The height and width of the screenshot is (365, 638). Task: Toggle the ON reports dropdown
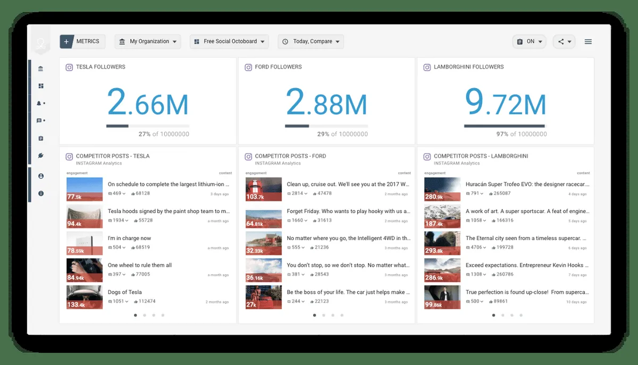tap(530, 41)
